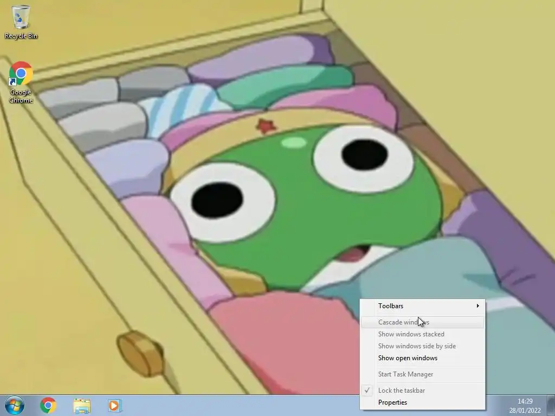Open taskbar Properties

click(x=423, y=402)
